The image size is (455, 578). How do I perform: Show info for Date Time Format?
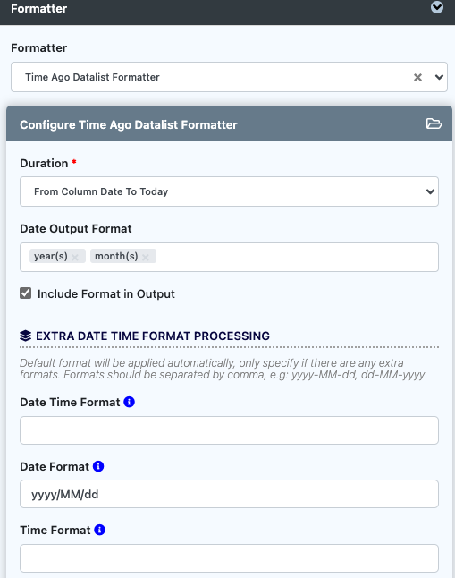tap(129, 402)
